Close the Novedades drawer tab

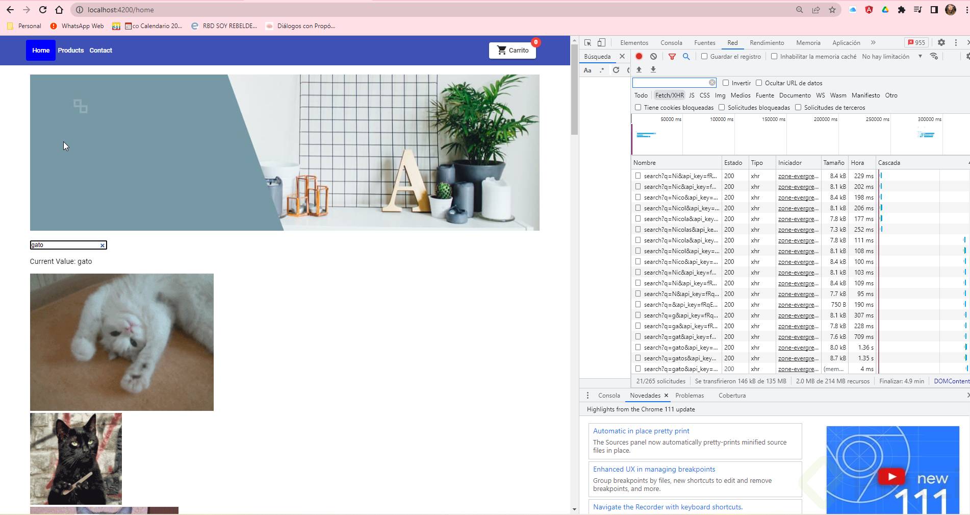click(x=666, y=396)
